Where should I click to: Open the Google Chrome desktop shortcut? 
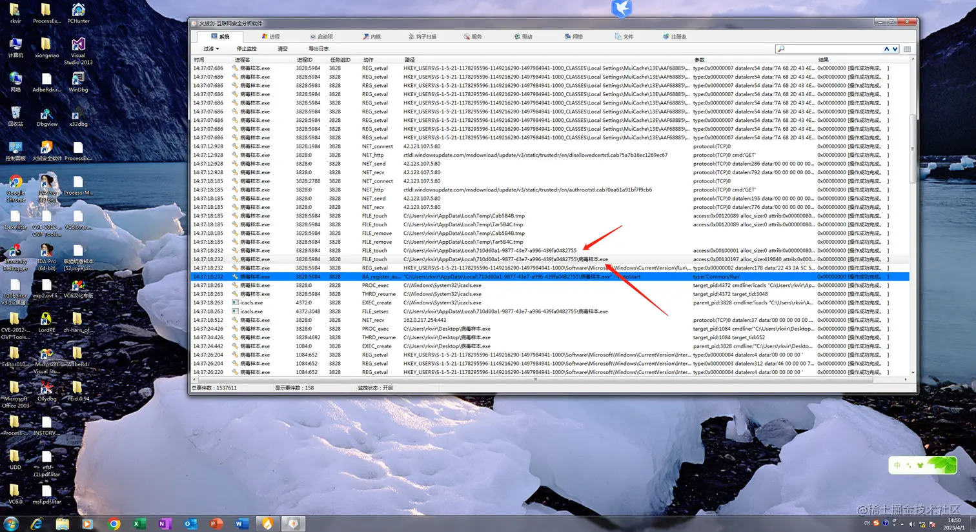pyautogui.click(x=15, y=188)
